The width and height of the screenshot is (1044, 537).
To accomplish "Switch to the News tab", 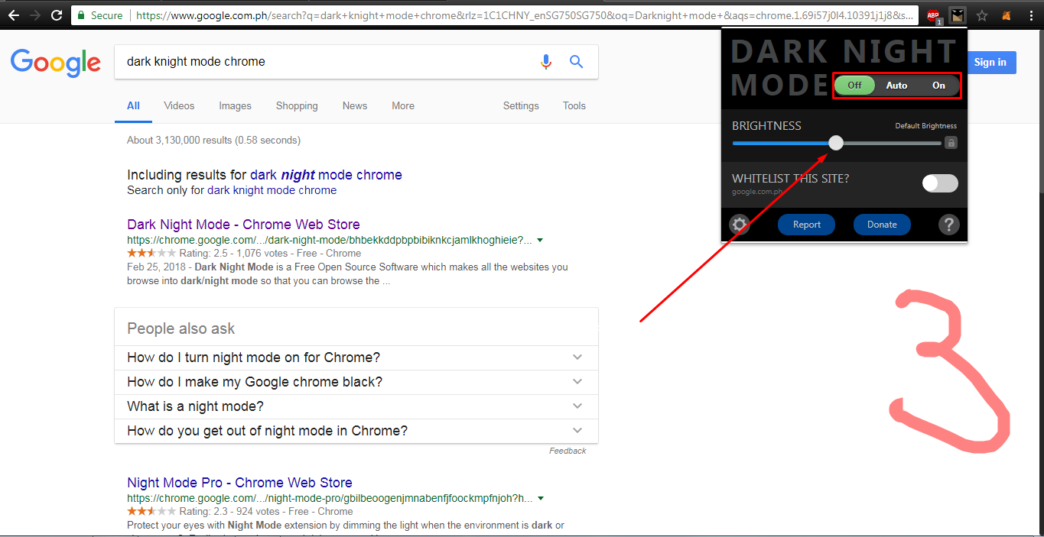I will (x=355, y=106).
